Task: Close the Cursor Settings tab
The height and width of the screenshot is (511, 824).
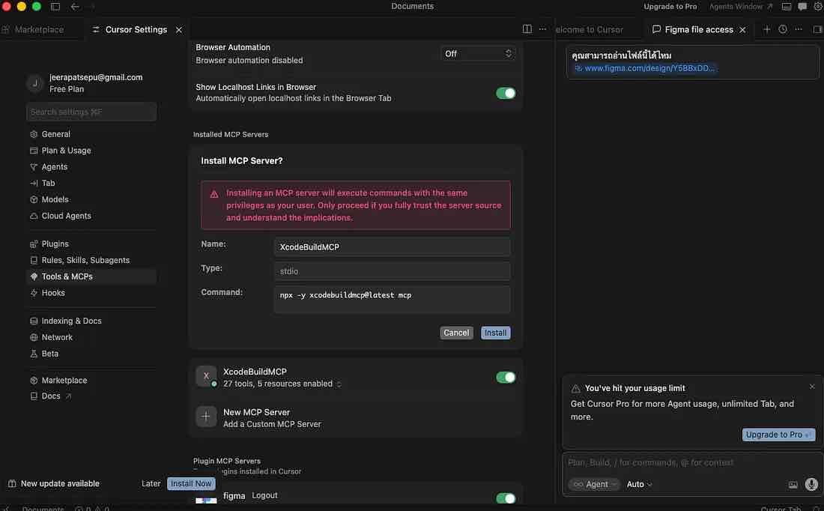Action: click(179, 30)
